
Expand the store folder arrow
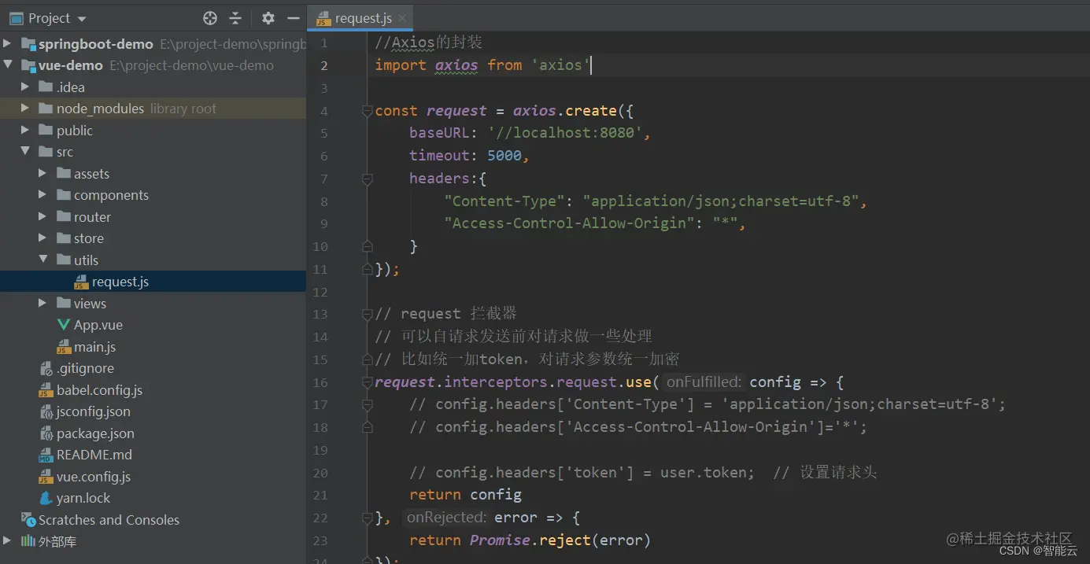click(x=42, y=238)
